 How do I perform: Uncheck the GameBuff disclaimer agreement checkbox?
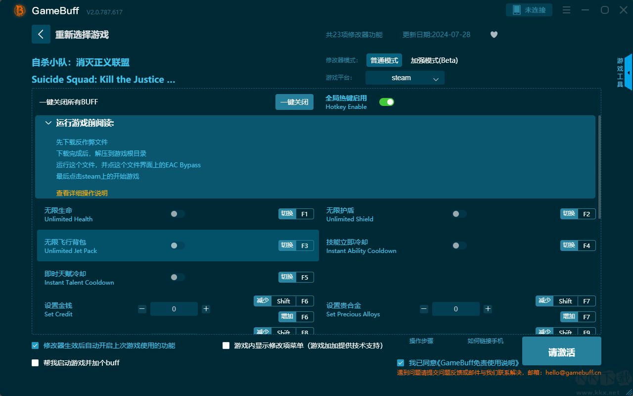click(x=400, y=363)
